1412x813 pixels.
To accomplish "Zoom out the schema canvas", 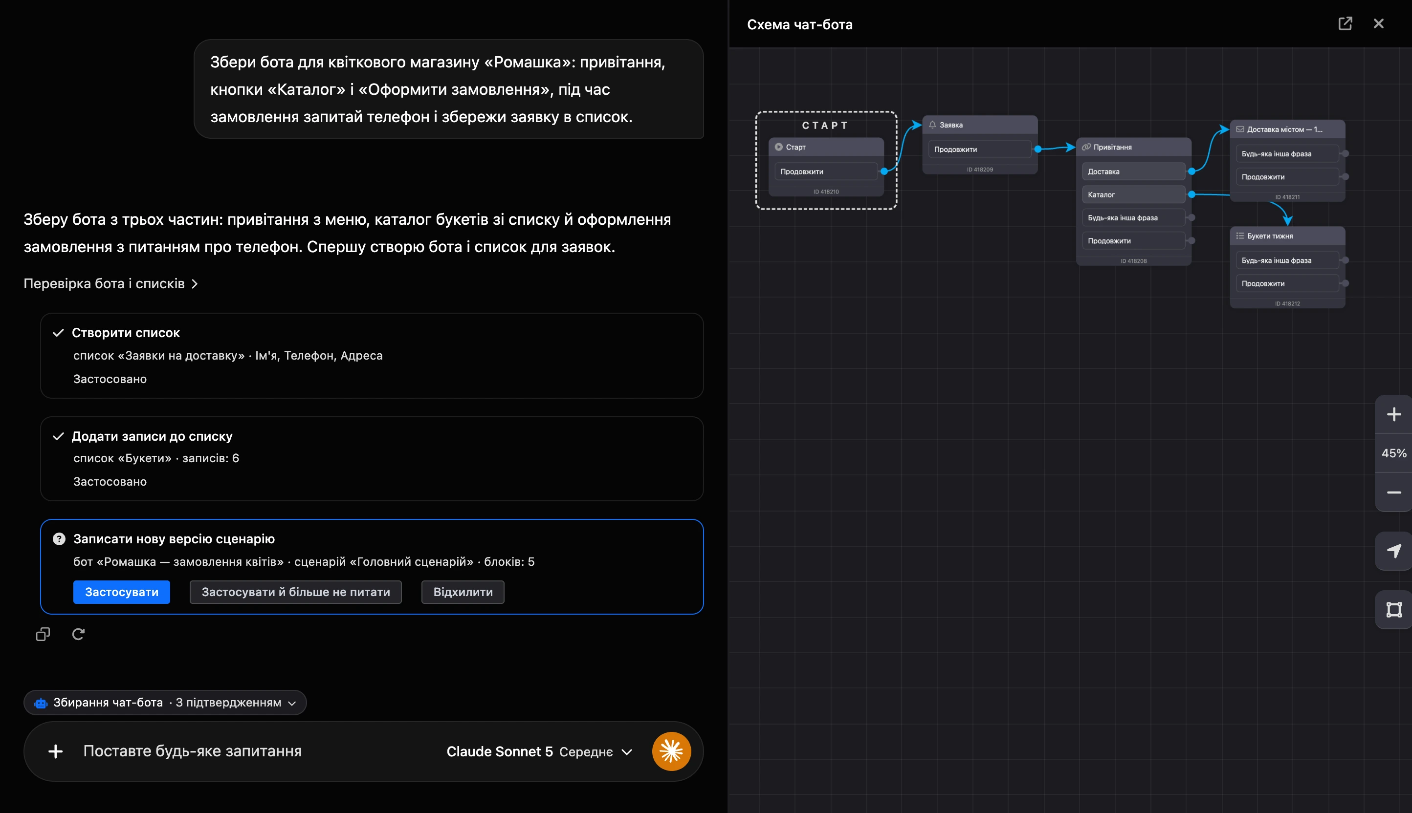I will (1393, 492).
